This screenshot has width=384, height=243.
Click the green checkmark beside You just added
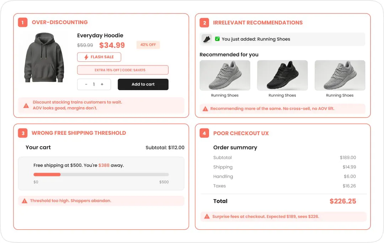pyautogui.click(x=217, y=39)
